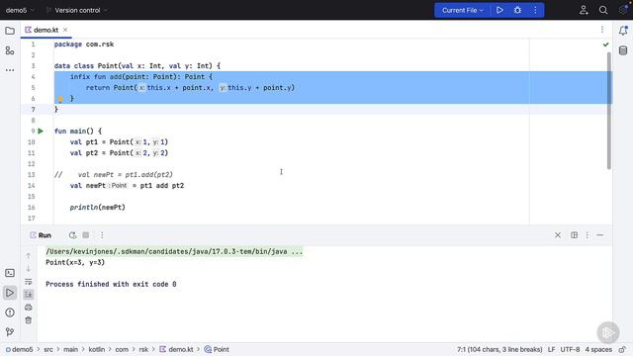Open the Run tool window sidebar icon
Image resolution: width=633 pixels, height=356 pixels.
coord(10,293)
